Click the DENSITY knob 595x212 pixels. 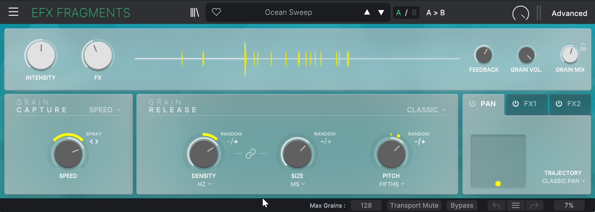point(204,154)
